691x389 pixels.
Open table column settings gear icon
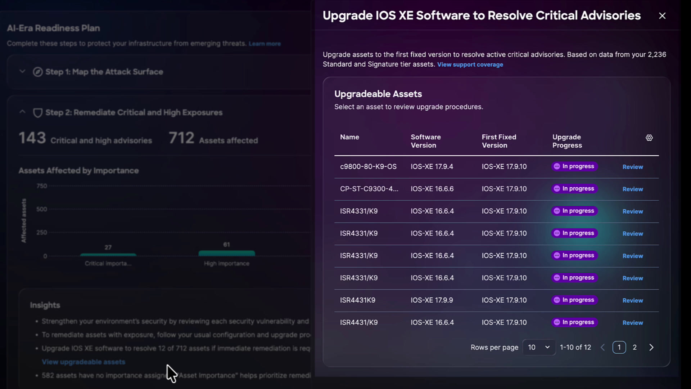tap(649, 138)
